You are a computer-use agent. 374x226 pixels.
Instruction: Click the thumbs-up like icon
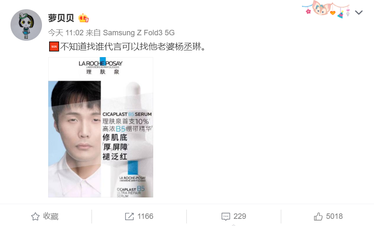[x=318, y=216]
